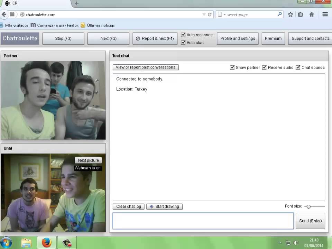The height and width of the screenshot is (249, 332).
Task: Toggle the Chat sounds checkbox
Action: click(298, 67)
